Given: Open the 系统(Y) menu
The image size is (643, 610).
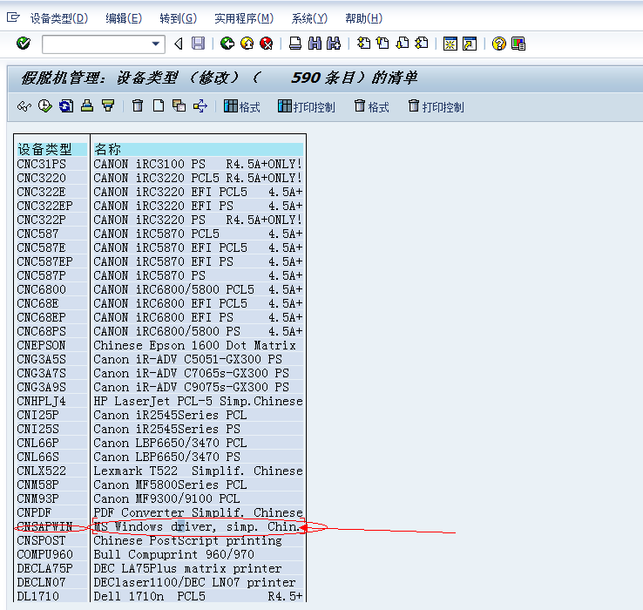Looking at the screenshot, I should (309, 18).
